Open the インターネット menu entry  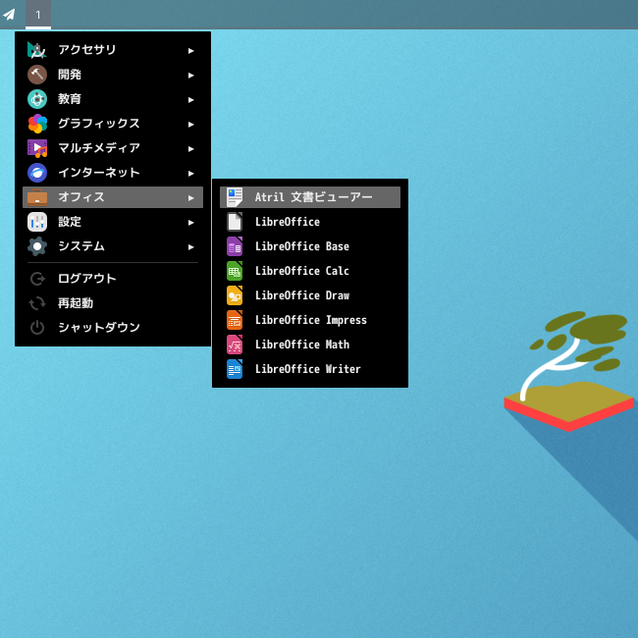tap(113, 173)
